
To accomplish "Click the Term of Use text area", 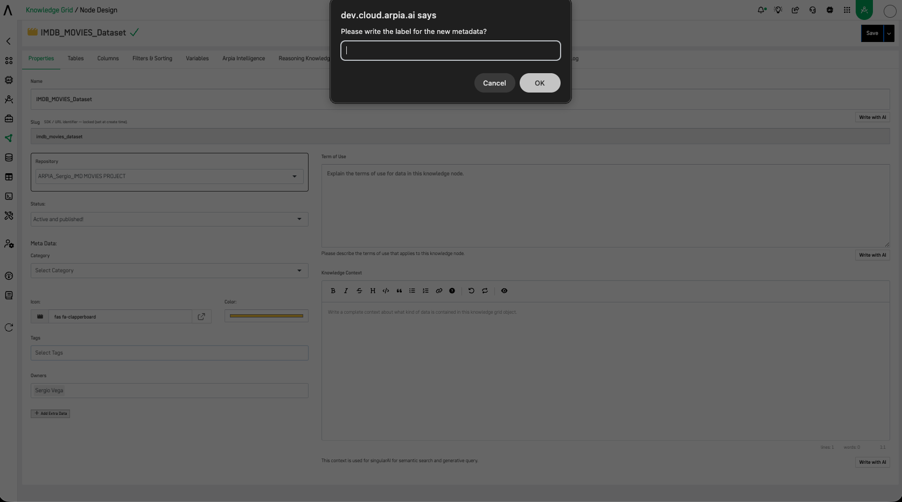I will click(605, 206).
